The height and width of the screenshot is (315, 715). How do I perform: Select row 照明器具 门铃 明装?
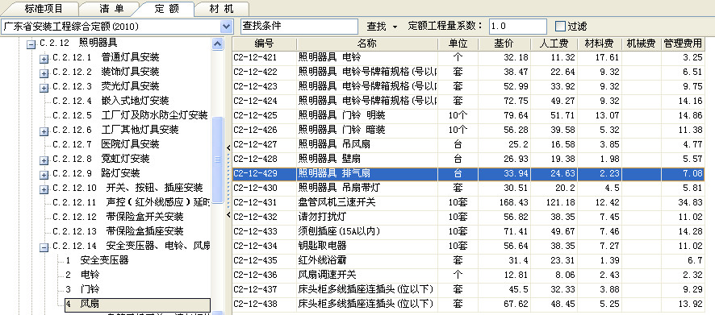(468, 116)
